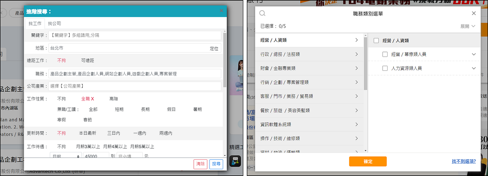Viewport: 488px width, 176px height.
Task: Click orange 確定 confirm button
Action: [368, 162]
